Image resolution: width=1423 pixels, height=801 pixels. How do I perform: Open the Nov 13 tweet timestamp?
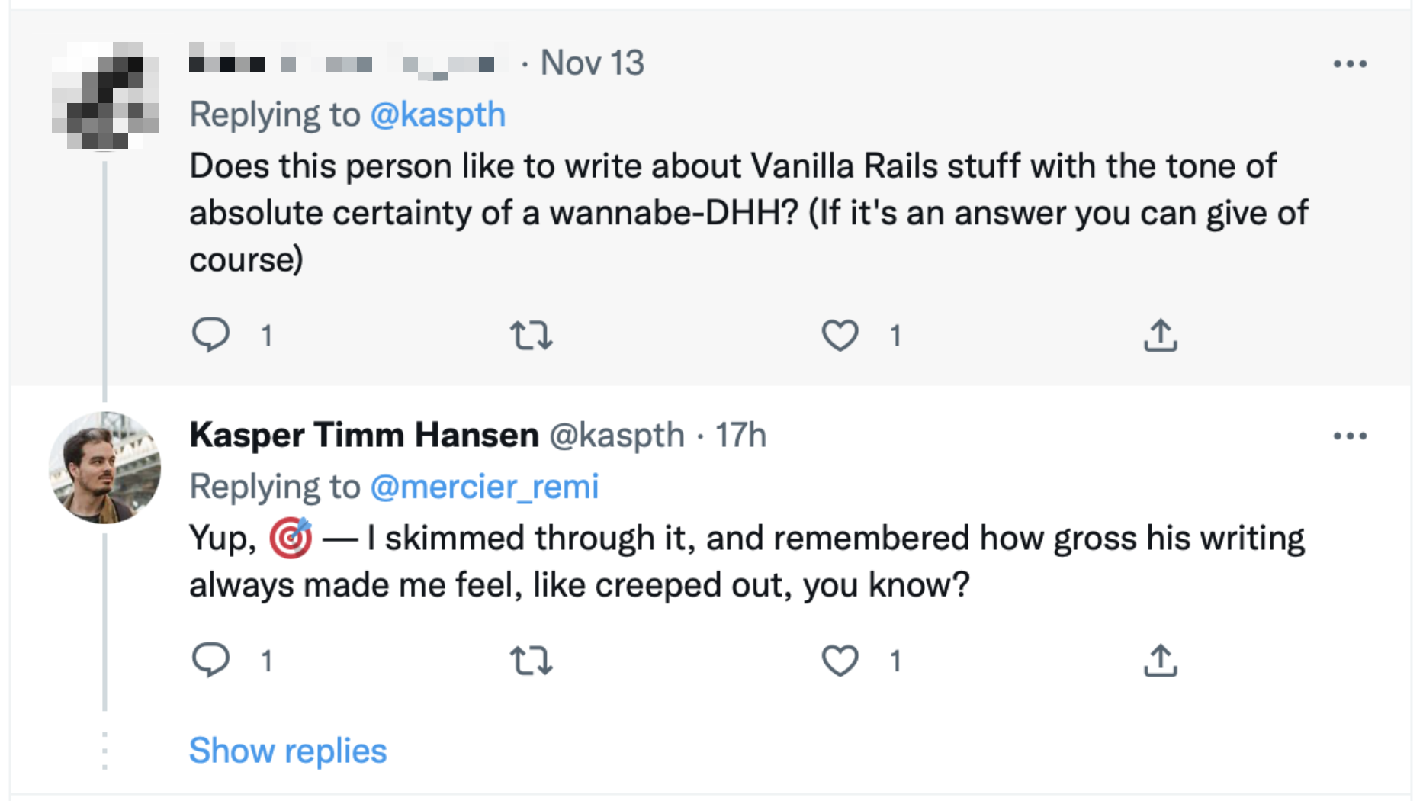(592, 63)
